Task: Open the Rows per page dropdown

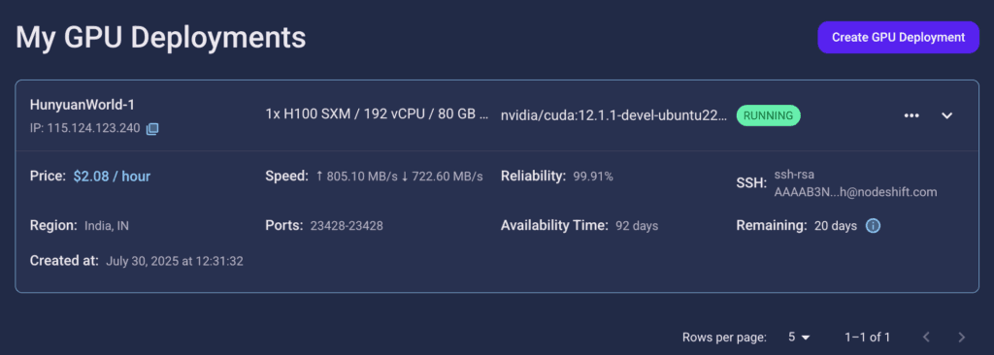Action: (799, 337)
